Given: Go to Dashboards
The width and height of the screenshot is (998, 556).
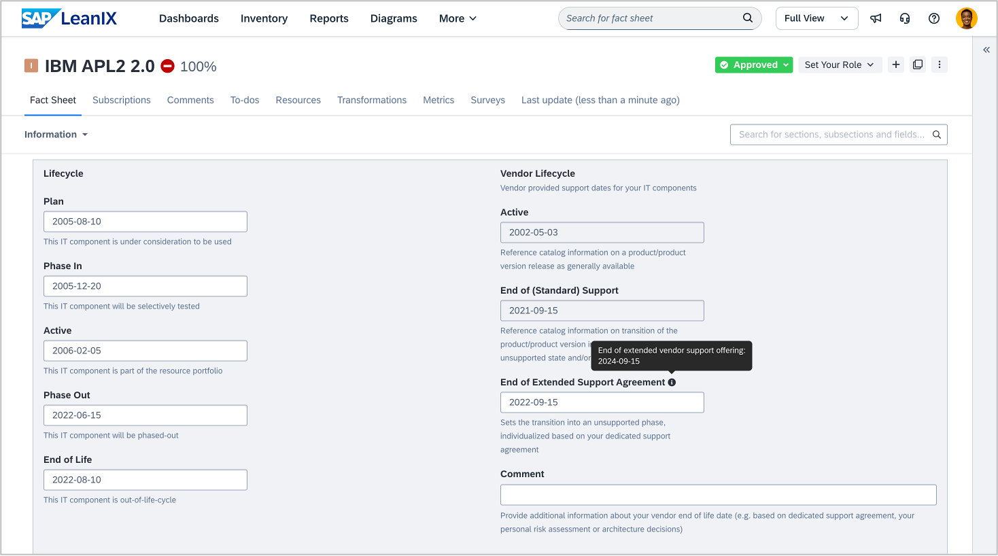Looking at the screenshot, I should pyautogui.click(x=189, y=18).
